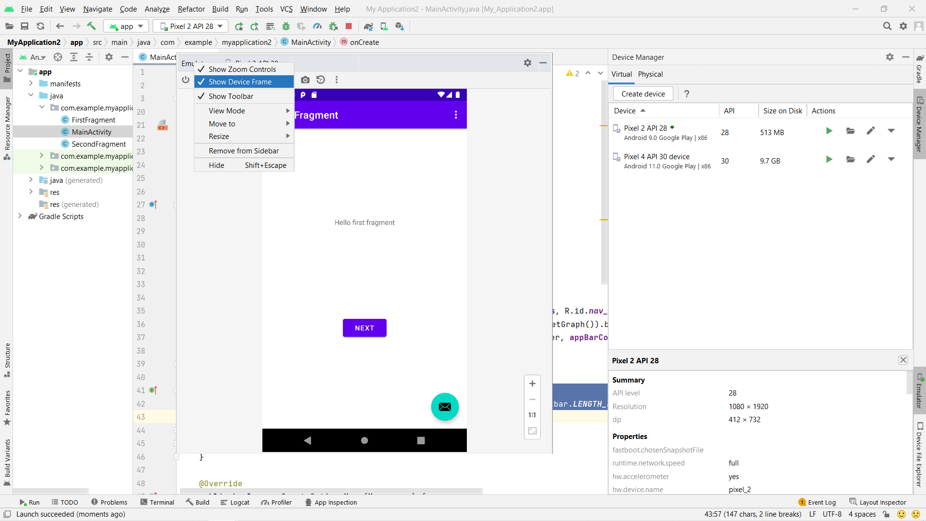Screen dimensions: 926x521
Task: Toggle Show Zoom Controls option
Action: click(242, 69)
